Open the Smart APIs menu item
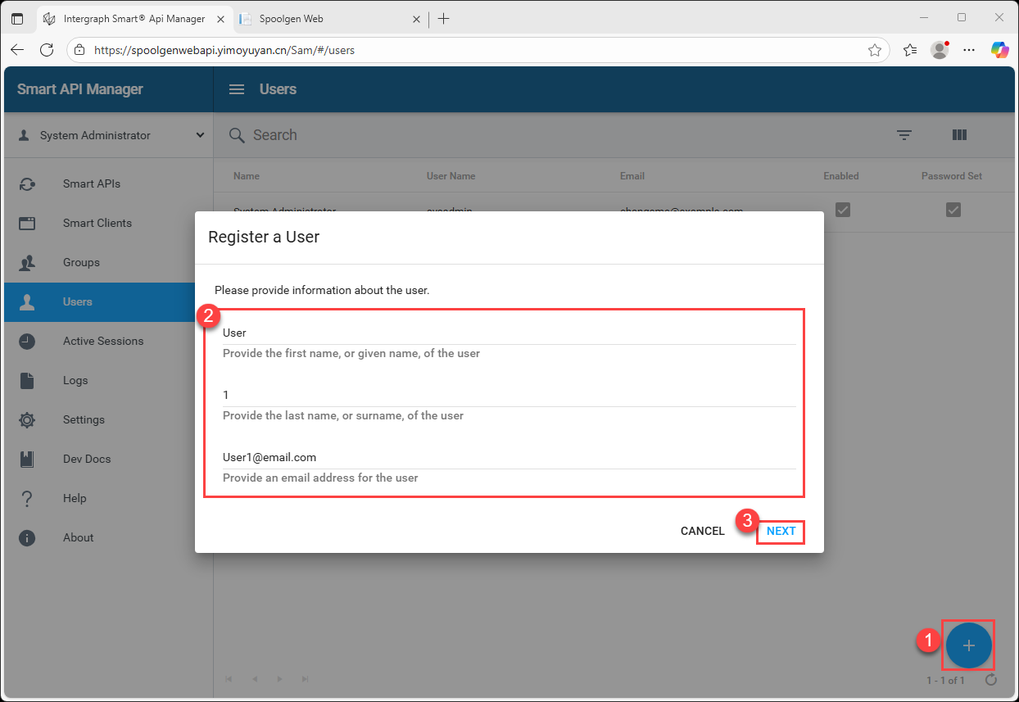The height and width of the screenshot is (702, 1019). (x=92, y=183)
